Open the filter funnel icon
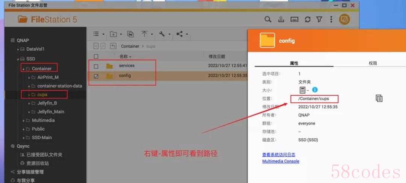Viewport: 406px width, 183px height. tap(319, 20)
